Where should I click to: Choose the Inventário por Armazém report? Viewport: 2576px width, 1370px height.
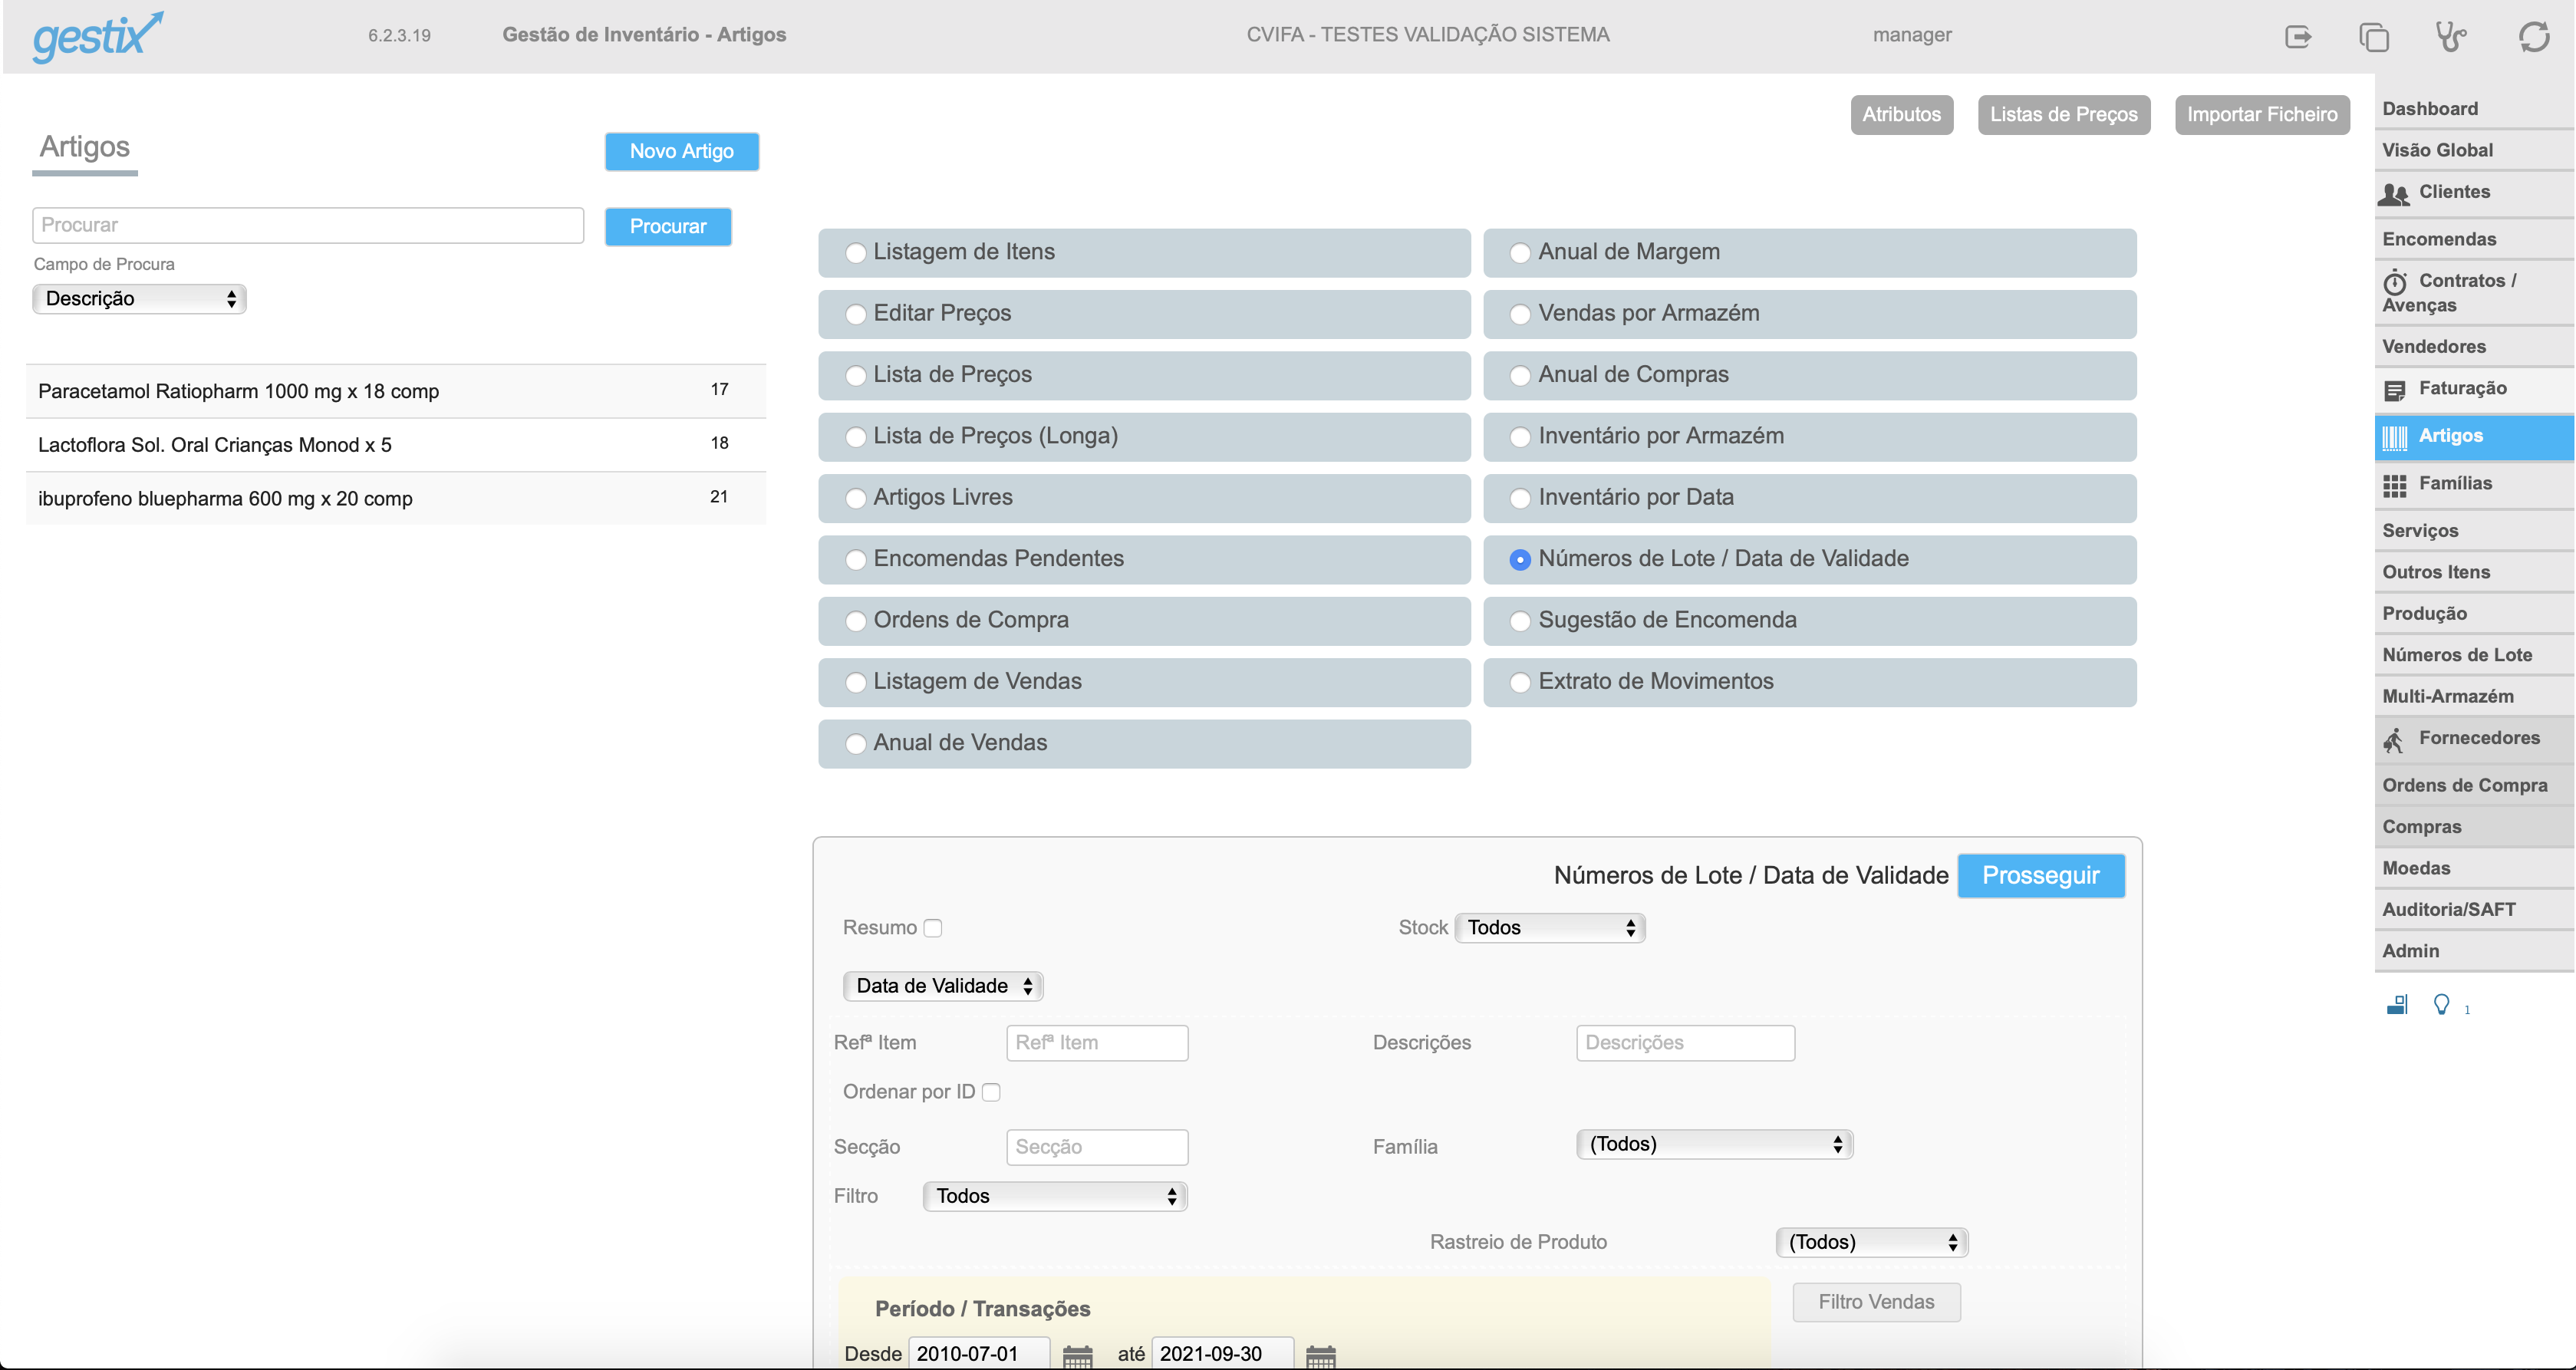tap(1520, 437)
